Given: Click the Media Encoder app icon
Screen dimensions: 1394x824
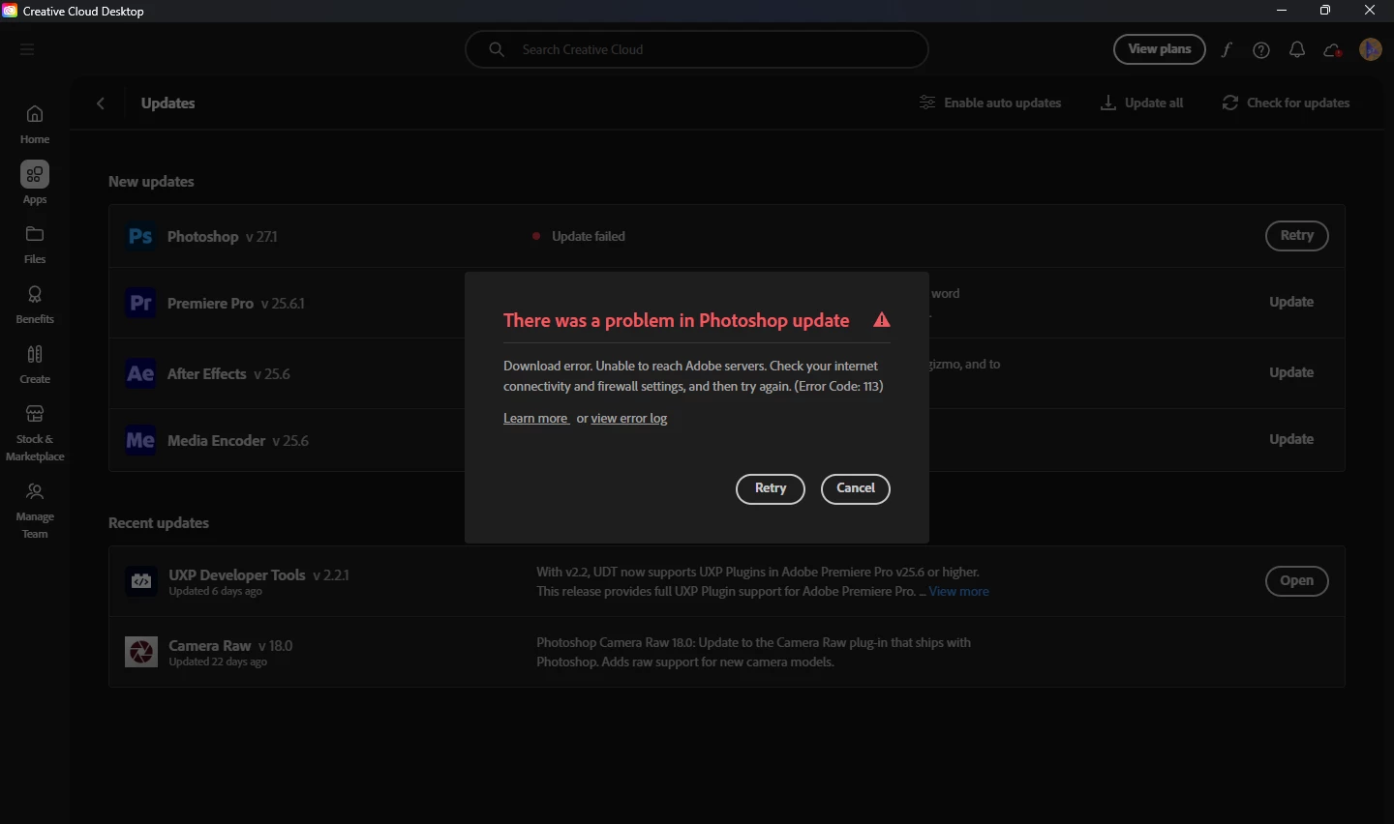Looking at the screenshot, I should coord(140,440).
